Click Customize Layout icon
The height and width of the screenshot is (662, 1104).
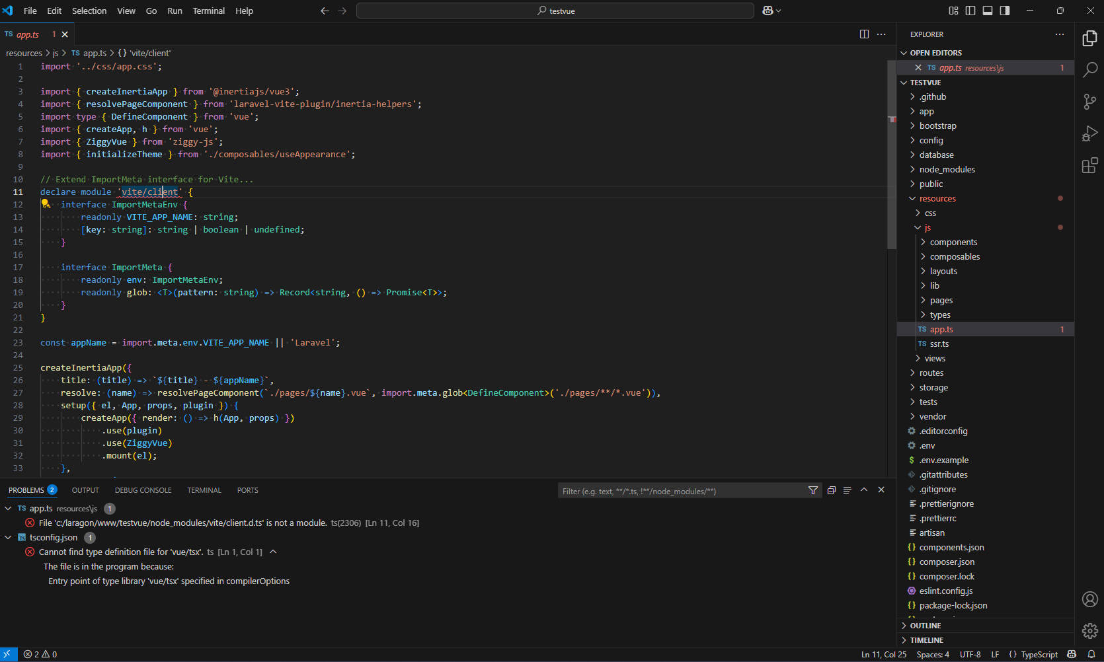(x=953, y=11)
